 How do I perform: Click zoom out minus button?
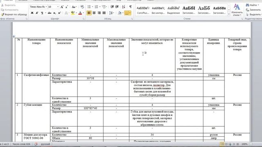point(251,144)
